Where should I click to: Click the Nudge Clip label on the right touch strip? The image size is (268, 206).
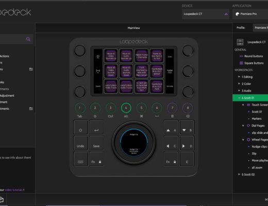170,71
